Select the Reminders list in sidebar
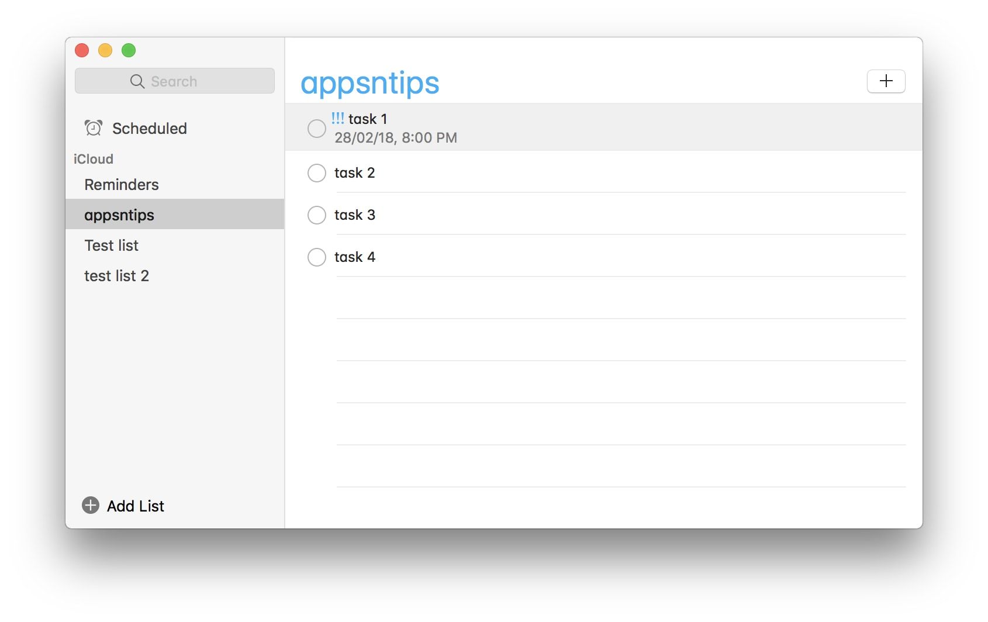The image size is (988, 622). (x=122, y=185)
